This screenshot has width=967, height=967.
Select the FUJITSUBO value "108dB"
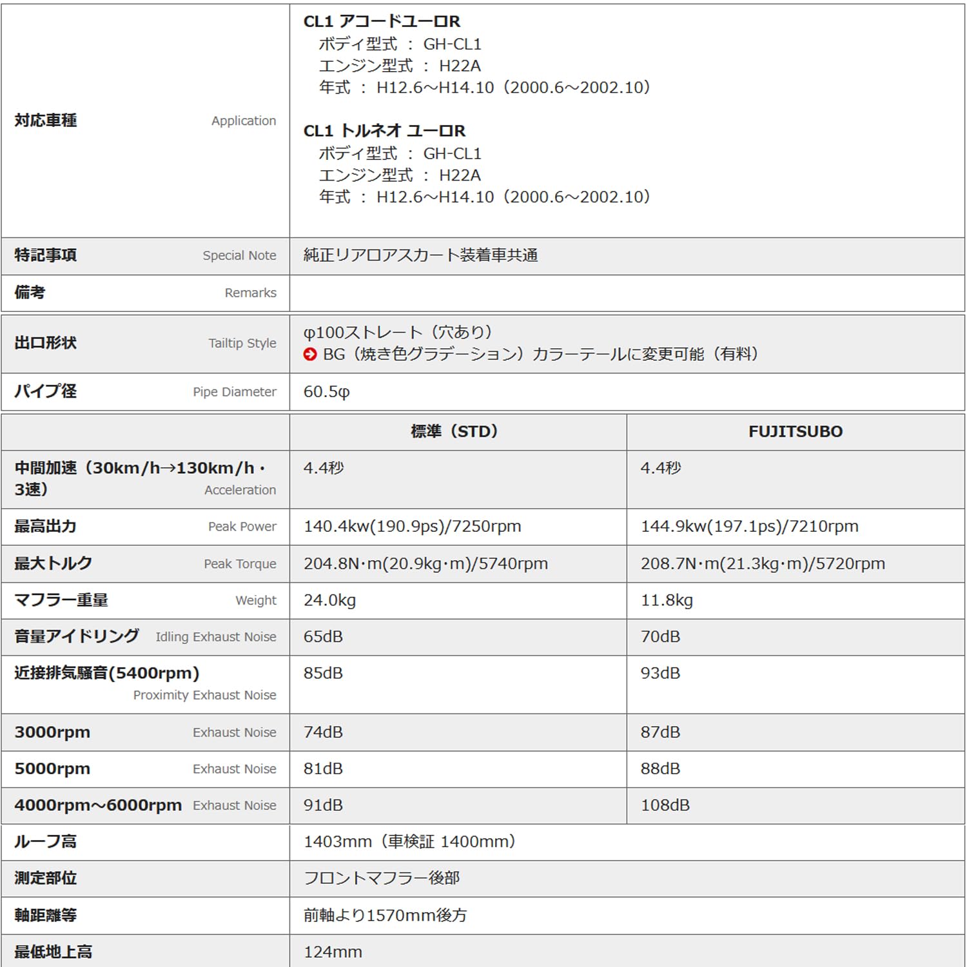665,805
